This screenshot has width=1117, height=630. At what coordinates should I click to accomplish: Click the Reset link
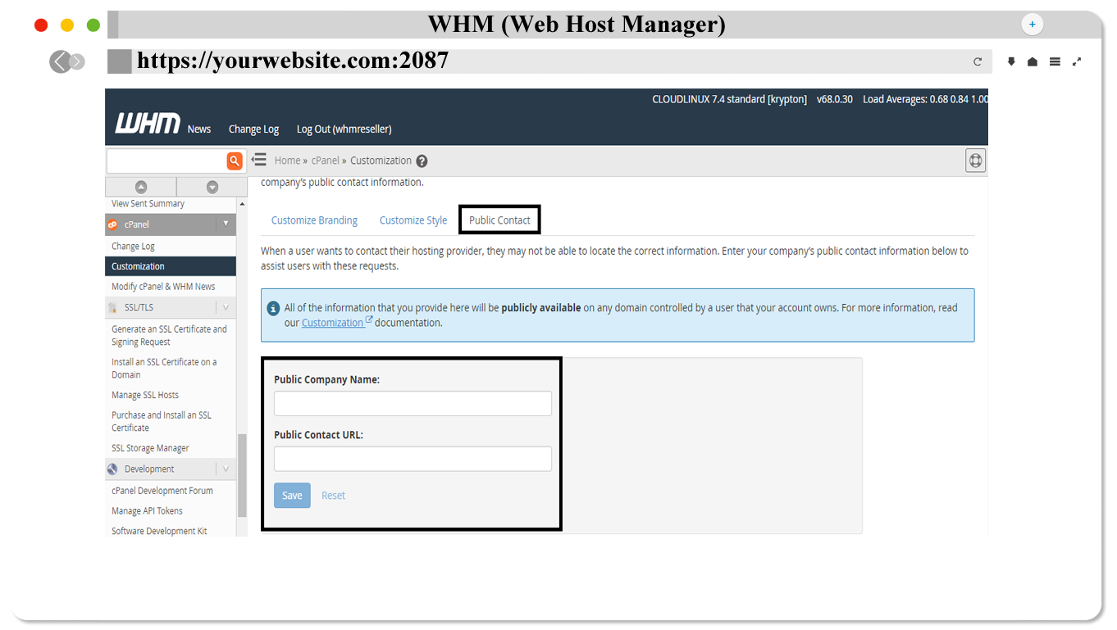(x=333, y=496)
